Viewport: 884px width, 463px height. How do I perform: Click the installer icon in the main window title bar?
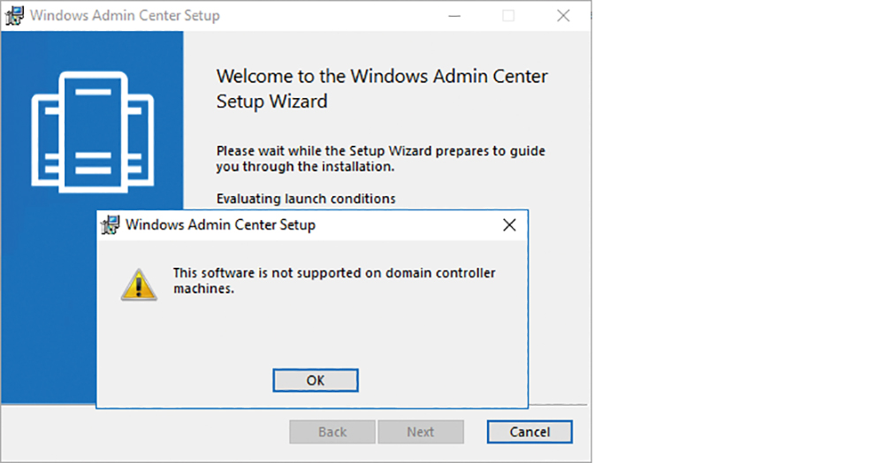[14, 16]
